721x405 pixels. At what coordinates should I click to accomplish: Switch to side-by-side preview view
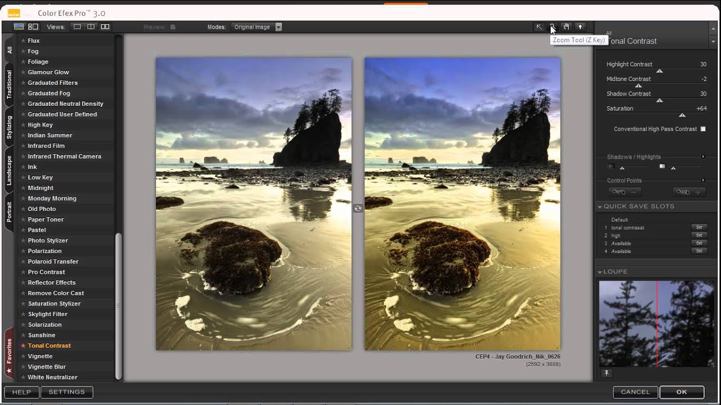click(x=105, y=26)
